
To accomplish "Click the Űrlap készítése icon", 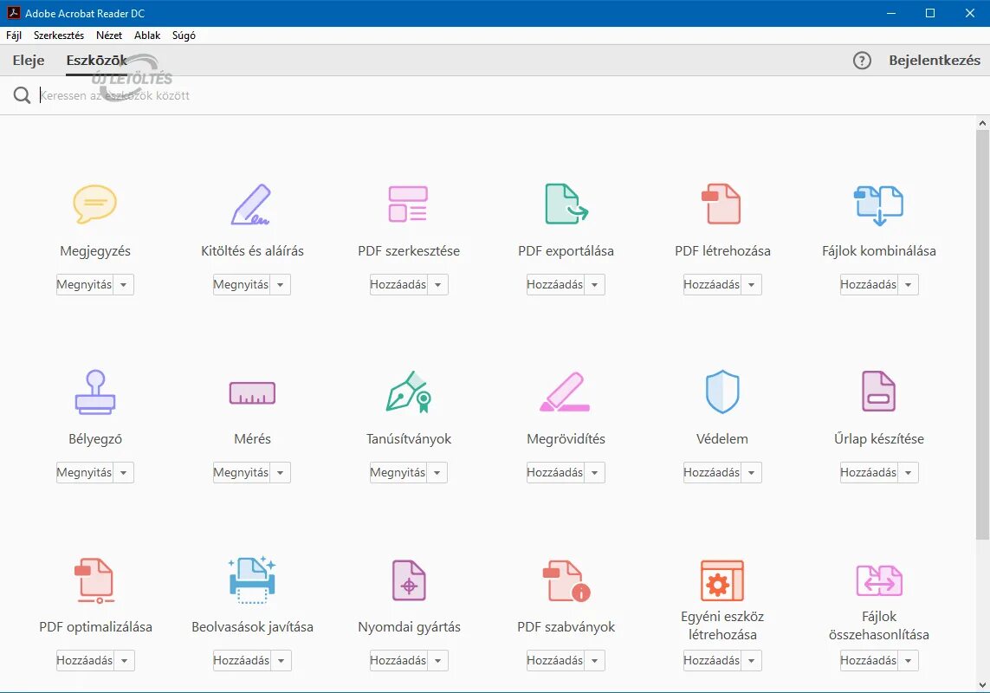I will [878, 391].
